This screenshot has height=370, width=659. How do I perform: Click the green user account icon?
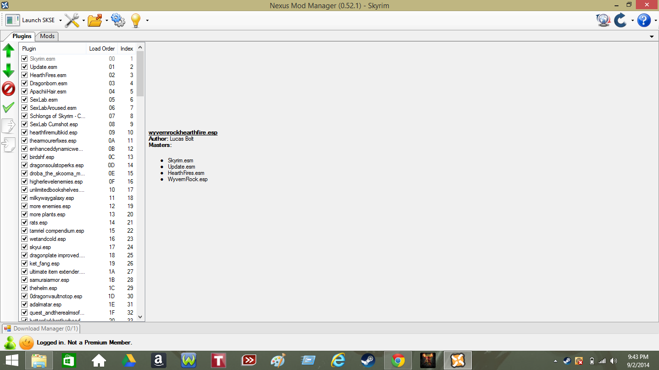tap(10, 343)
